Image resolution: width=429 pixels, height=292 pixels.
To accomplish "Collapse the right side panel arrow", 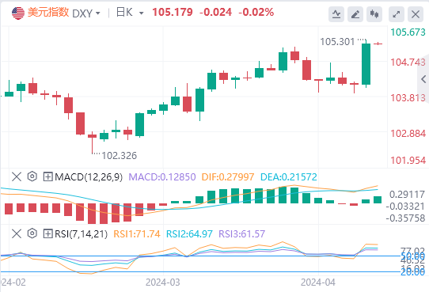I will click(423, 79).
